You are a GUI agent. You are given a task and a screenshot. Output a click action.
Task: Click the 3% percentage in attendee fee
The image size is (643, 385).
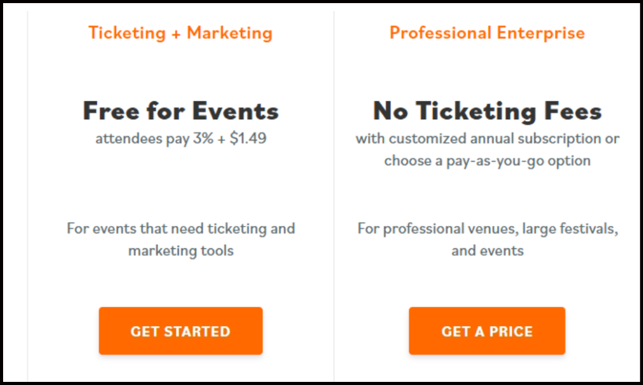point(203,138)
